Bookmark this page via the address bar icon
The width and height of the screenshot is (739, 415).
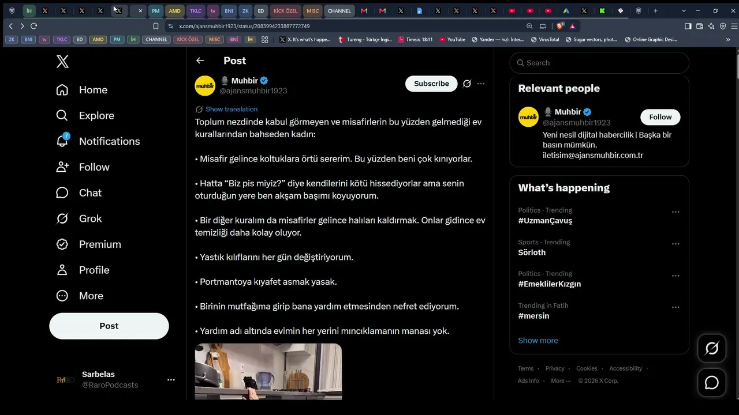156,26
